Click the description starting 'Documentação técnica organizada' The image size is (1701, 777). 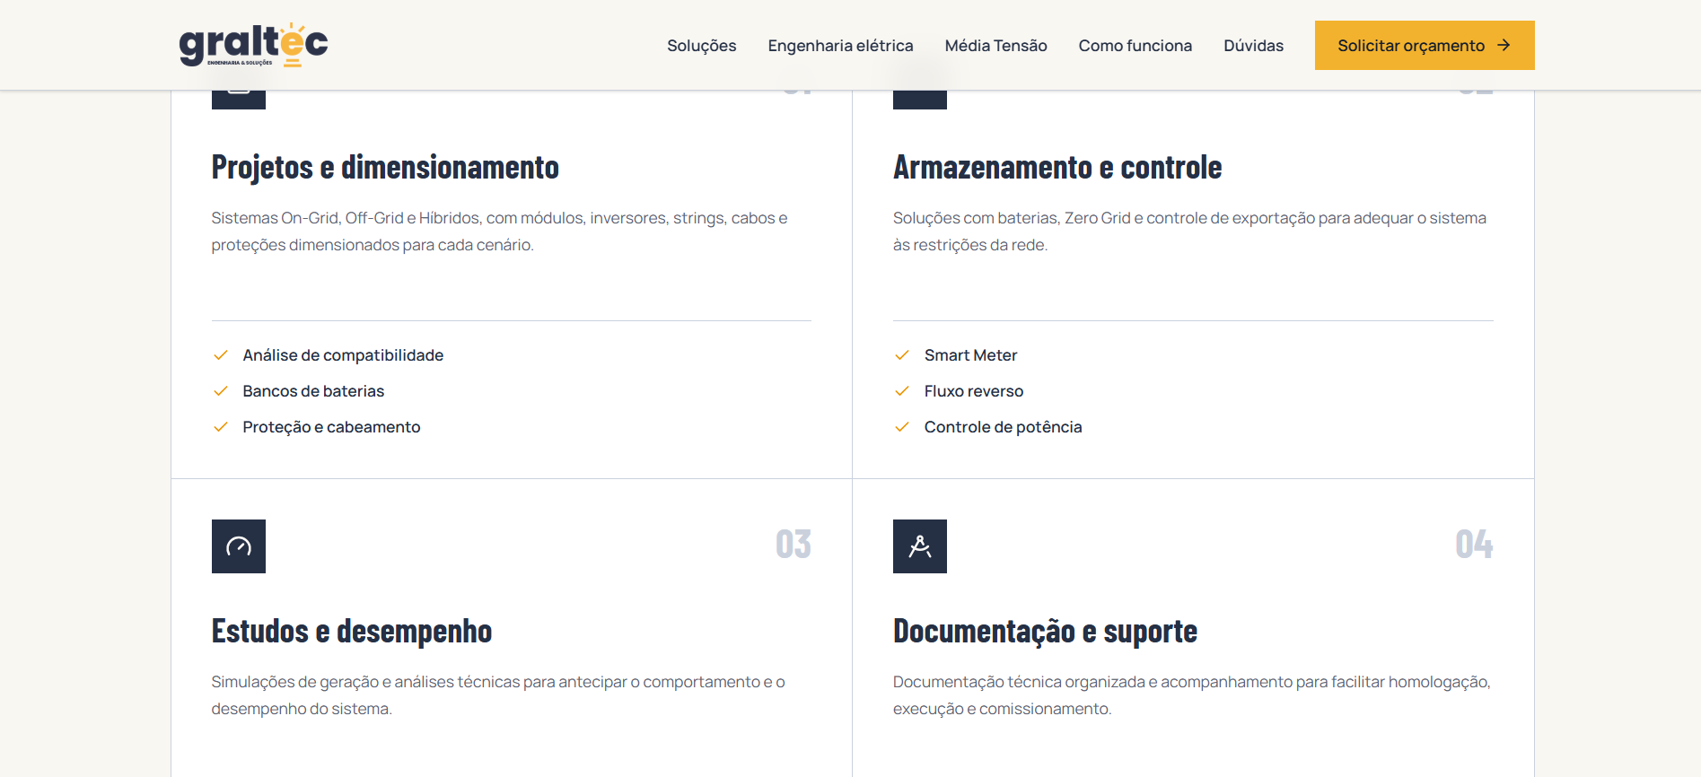1191,695
